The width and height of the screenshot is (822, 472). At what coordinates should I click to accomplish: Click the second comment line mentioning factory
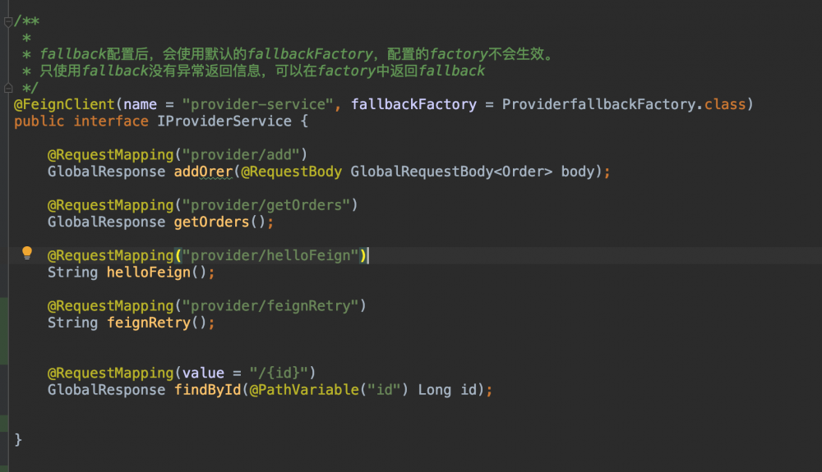click(263, 71)
